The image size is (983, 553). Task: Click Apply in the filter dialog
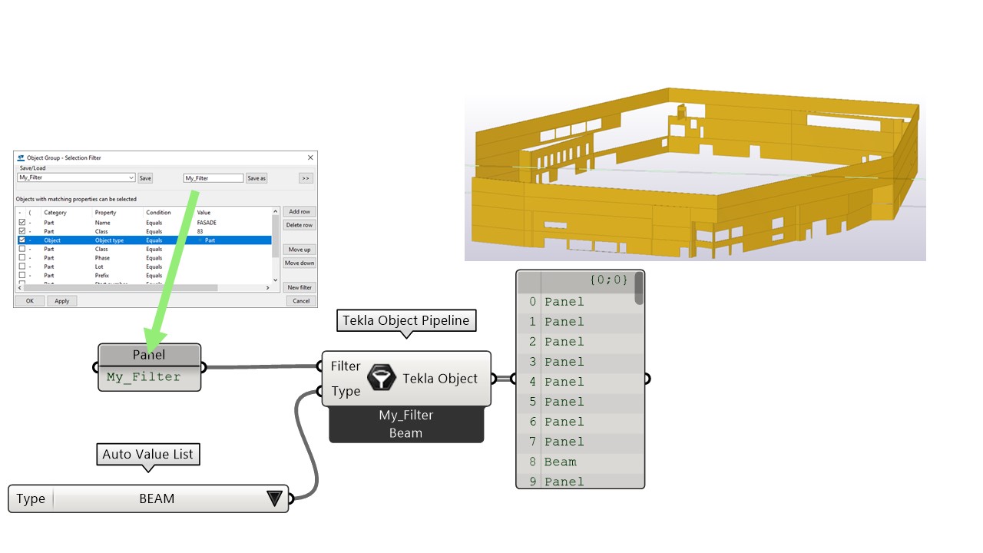pos(62,301)
